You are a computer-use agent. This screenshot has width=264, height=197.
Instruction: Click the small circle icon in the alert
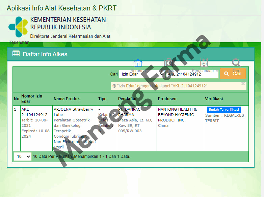[x=114, y=86]
